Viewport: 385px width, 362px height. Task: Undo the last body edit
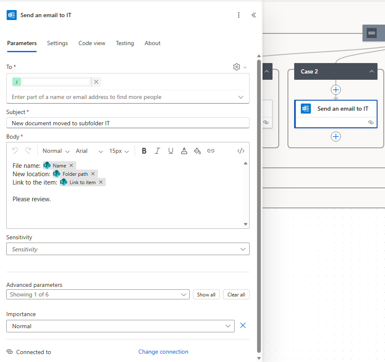point(15,151)
